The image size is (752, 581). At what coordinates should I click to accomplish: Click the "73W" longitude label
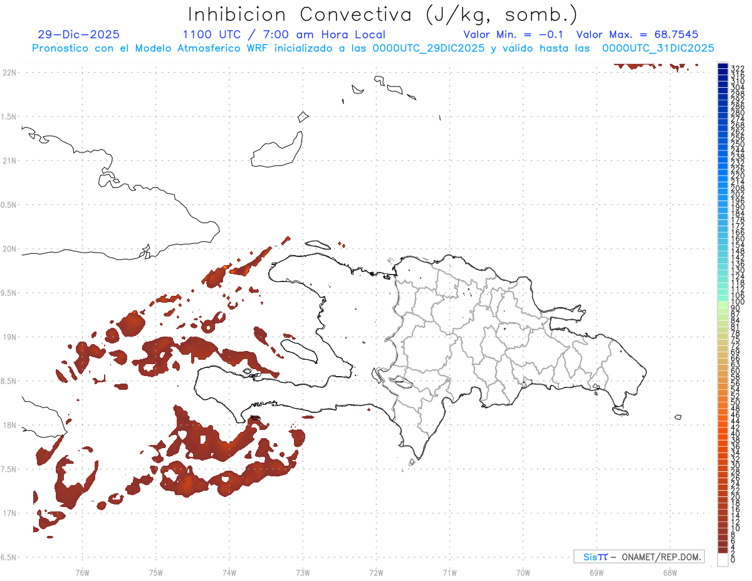303,572
